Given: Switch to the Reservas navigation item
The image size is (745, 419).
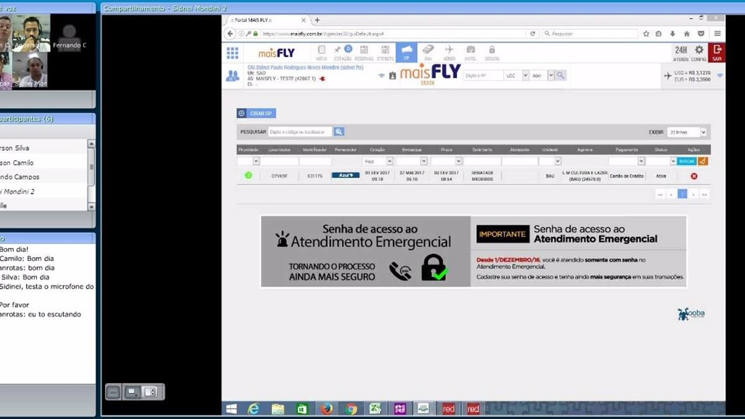Looking at the screenshot, I should click(x=364, y=52).
